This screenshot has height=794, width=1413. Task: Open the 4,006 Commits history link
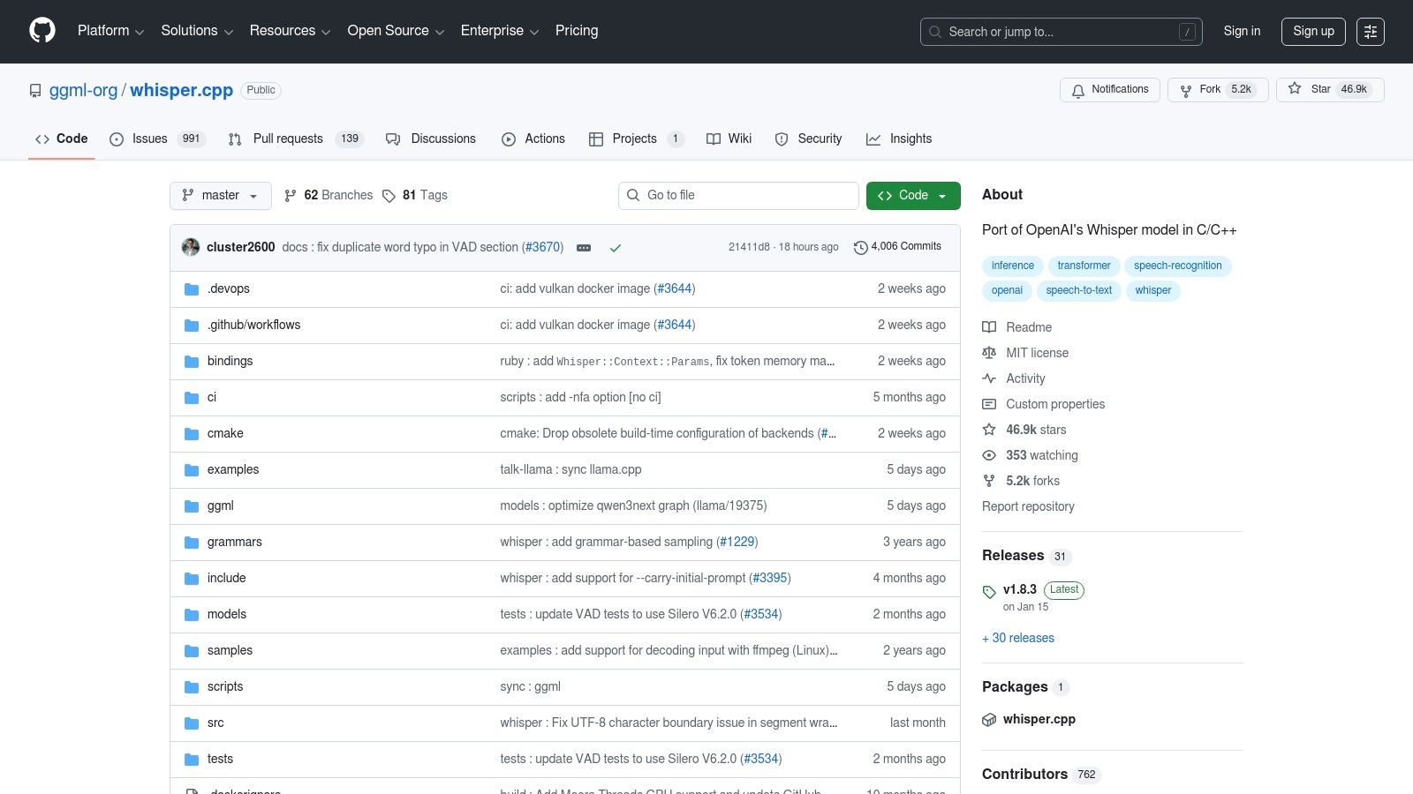pos(897,247)
